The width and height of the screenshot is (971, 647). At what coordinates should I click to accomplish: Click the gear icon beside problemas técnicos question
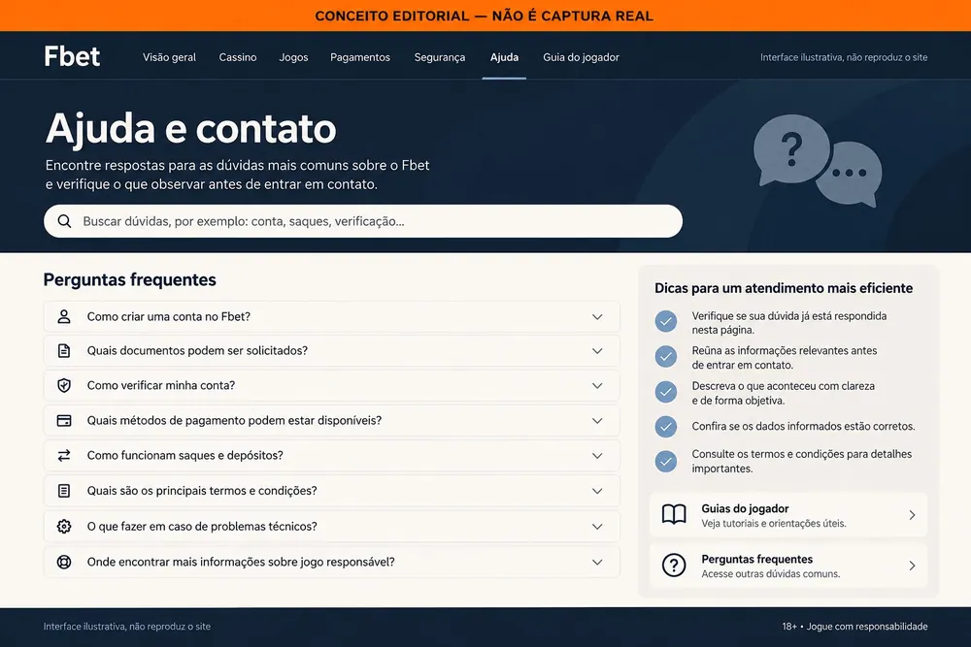point(64,527)
